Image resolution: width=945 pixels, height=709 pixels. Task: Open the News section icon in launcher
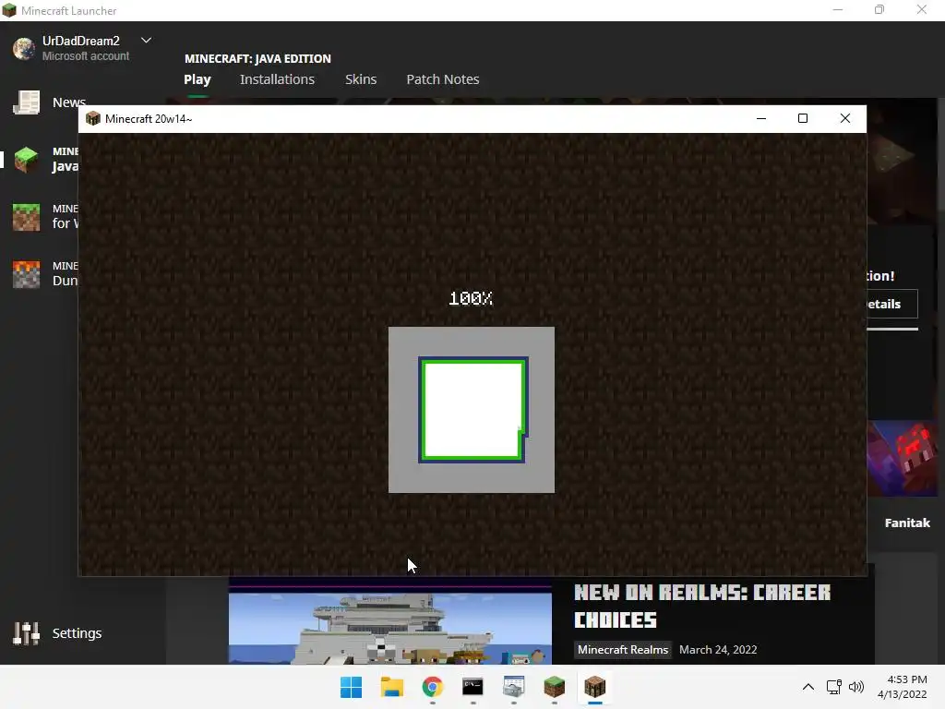pos(27,102)
